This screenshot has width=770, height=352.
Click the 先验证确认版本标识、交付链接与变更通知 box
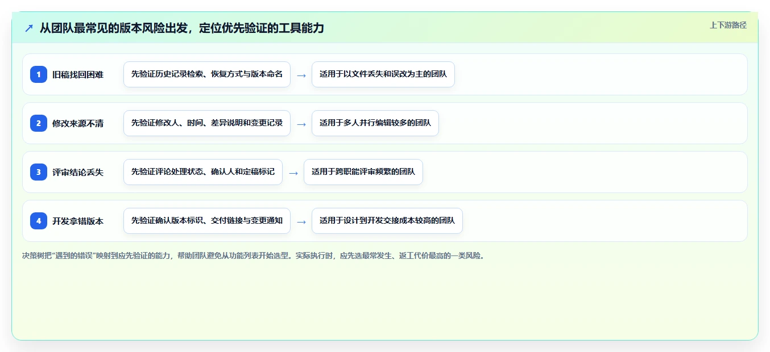tap(207, 221)
